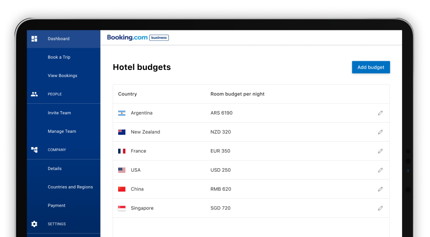The image size is (430, 237).
Task: Click Room budget per night header
Action: click(238, 94)
